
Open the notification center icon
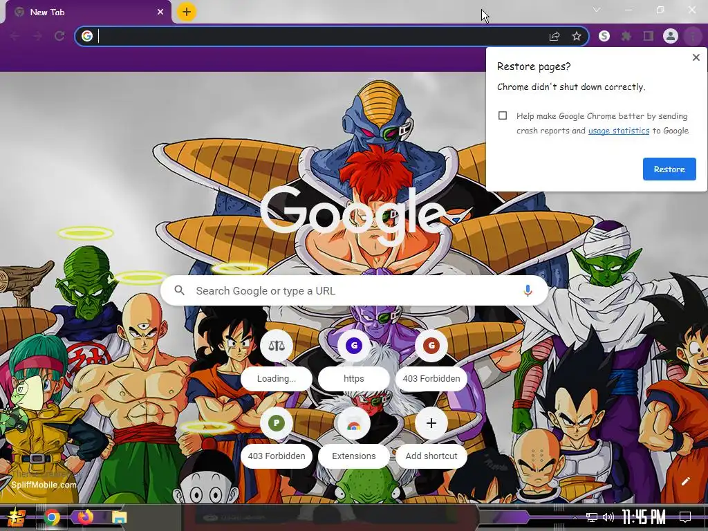(x=685, y=517)
